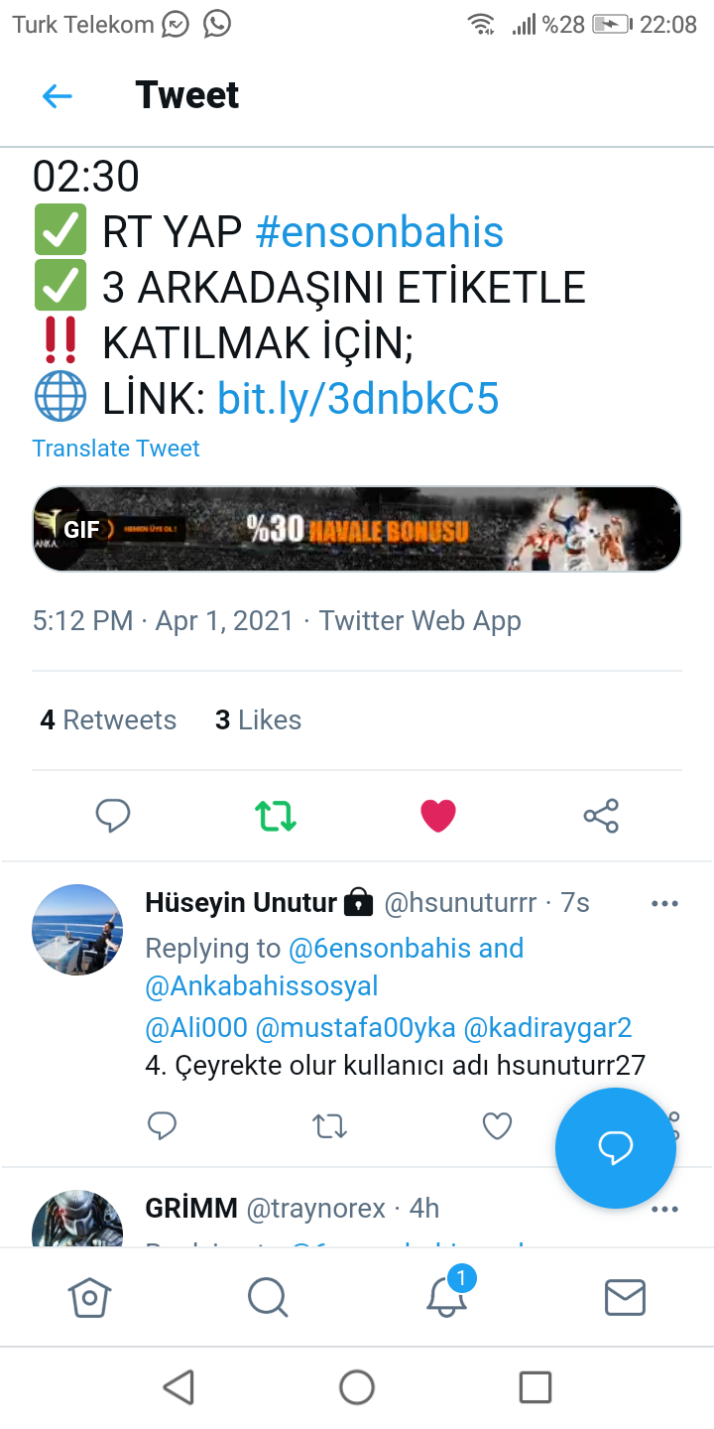
Task: Unlike the tweet via the red heart
Action: [x=438, y=816]
